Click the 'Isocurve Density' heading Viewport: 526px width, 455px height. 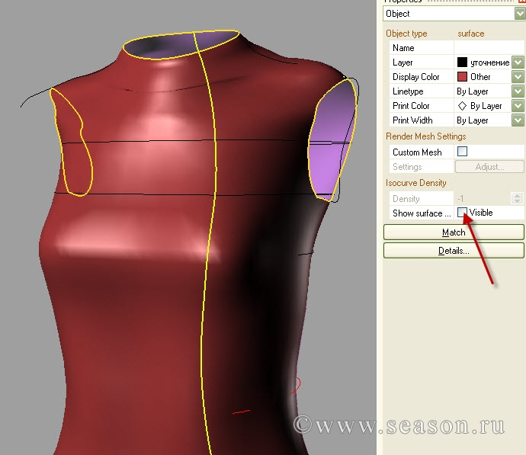tap(415, 183)
